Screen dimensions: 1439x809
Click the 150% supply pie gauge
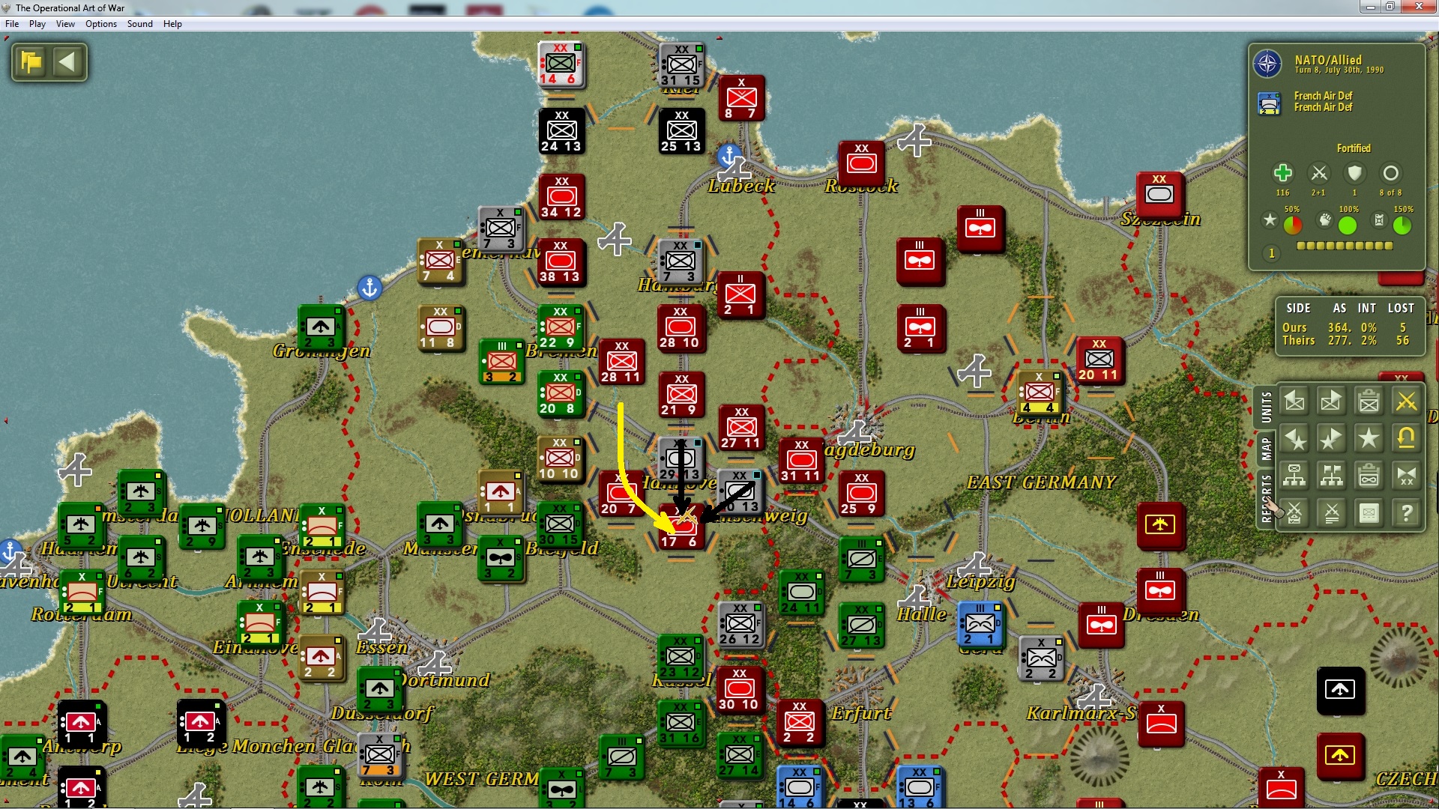pyautogui.click(x=1402, y=225)
